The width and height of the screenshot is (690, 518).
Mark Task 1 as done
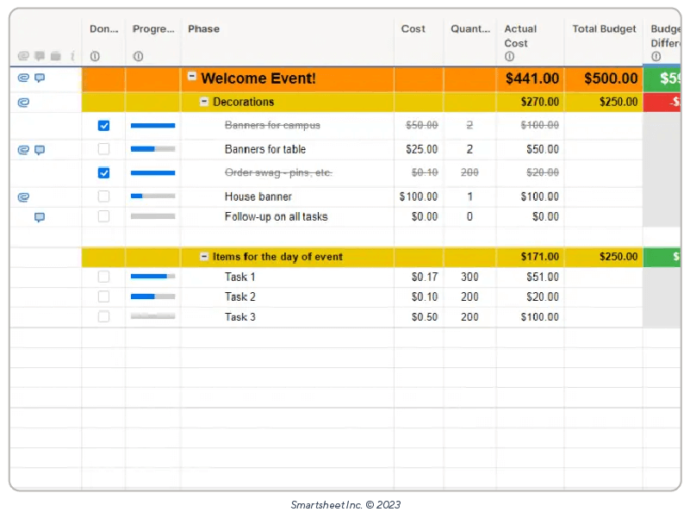(x=104, y=277)
